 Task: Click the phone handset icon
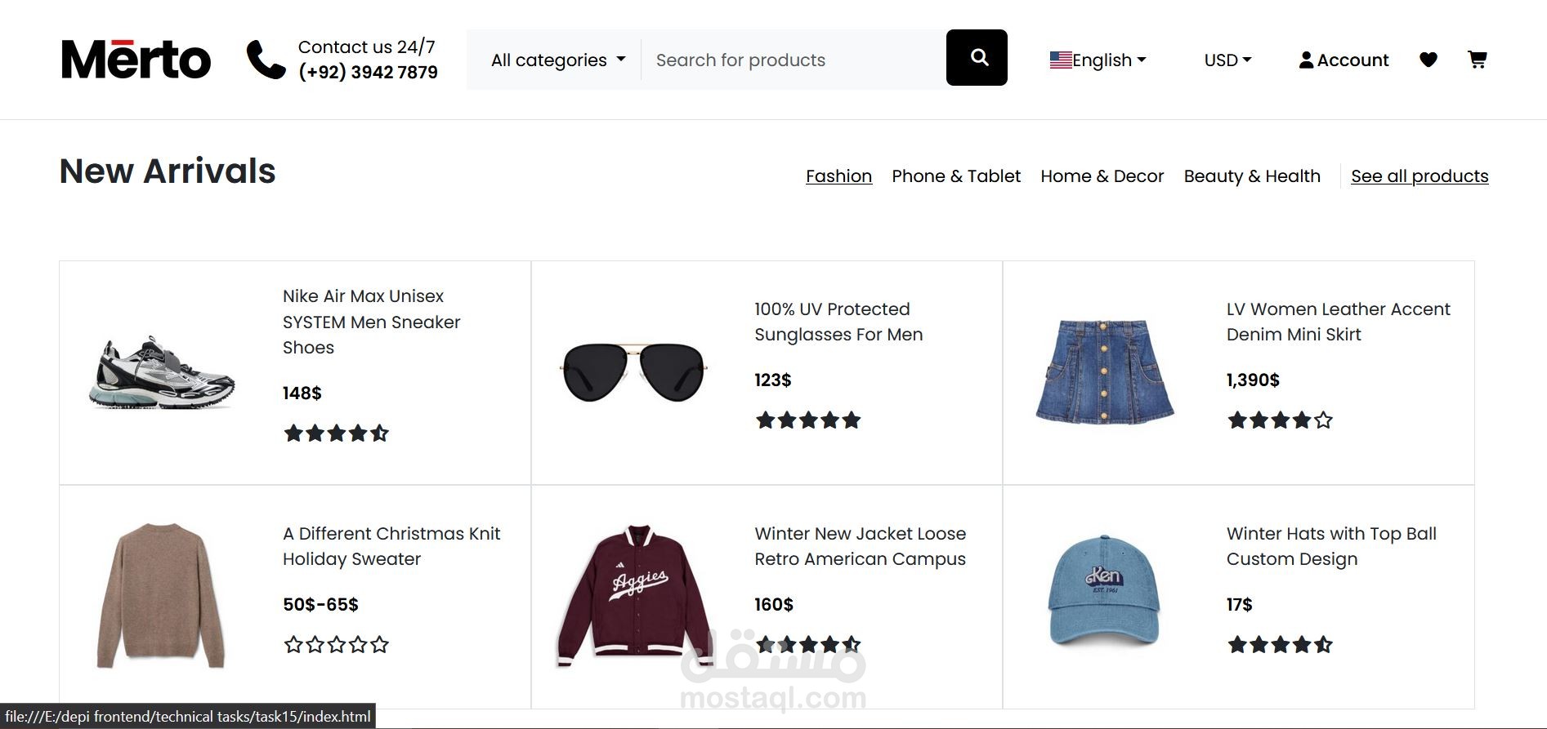266,60
